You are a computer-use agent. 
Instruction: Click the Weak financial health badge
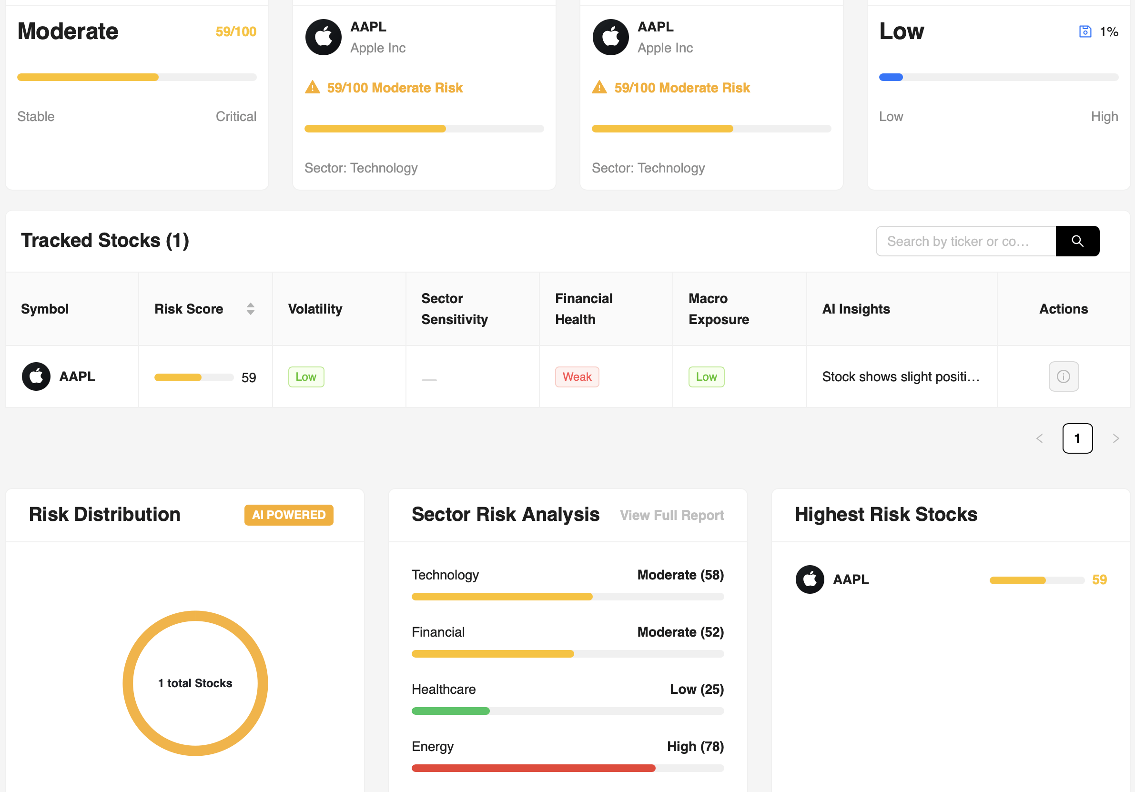click(577, 376)
